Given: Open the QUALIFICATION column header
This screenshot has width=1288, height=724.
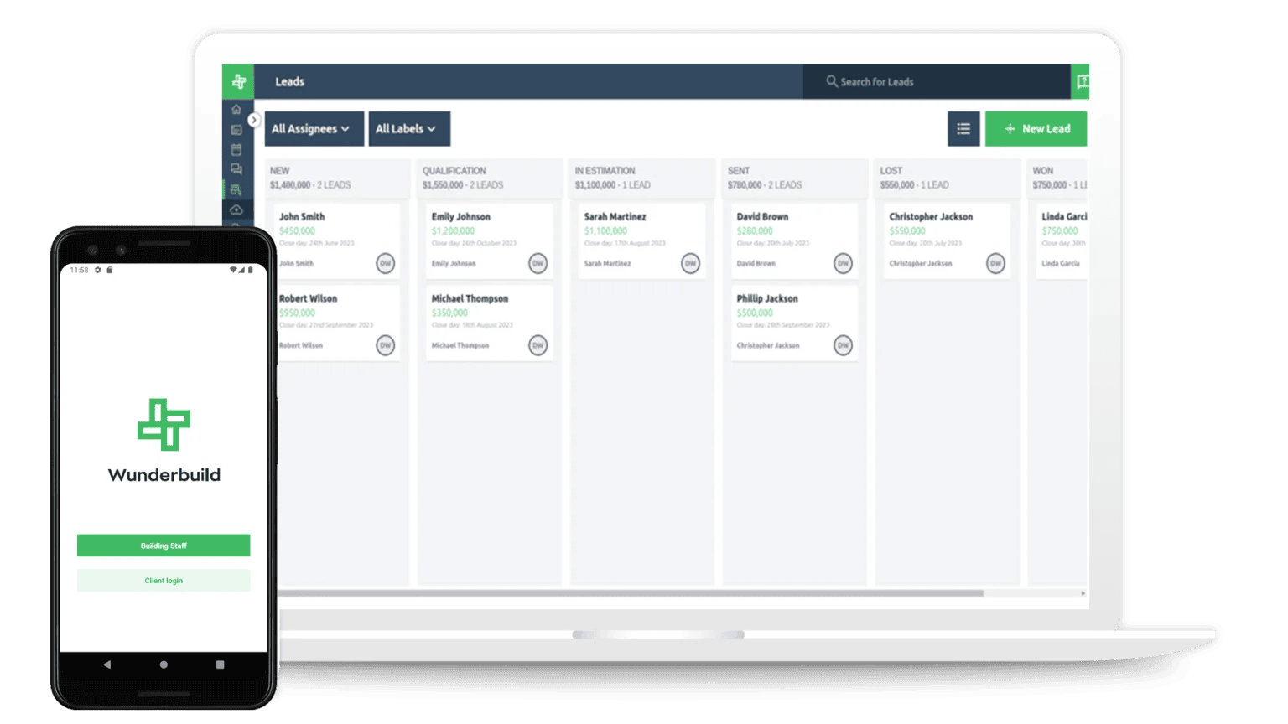Looking at the screenshot, I should tap(455, 170).
